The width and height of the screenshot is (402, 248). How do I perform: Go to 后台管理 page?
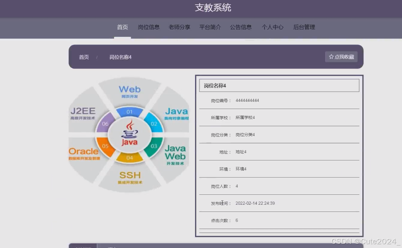point(304,27)
